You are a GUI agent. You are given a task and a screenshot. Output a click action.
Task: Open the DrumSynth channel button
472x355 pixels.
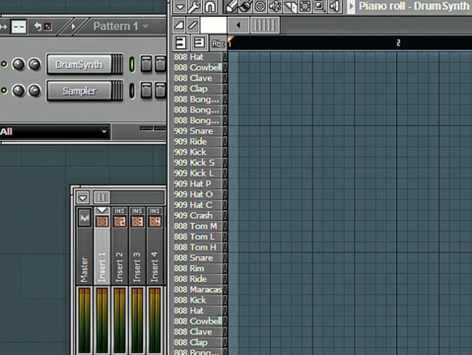(79, 64)
